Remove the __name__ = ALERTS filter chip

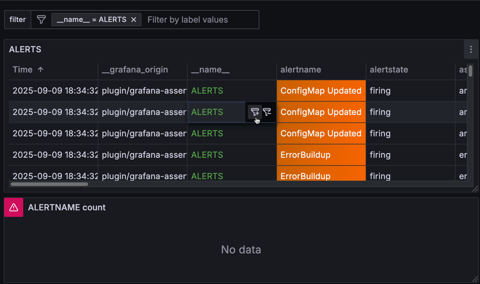pos(134,20)
